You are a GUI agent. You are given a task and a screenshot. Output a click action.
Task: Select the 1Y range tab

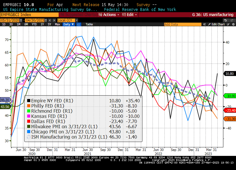(x=42, y=24)
